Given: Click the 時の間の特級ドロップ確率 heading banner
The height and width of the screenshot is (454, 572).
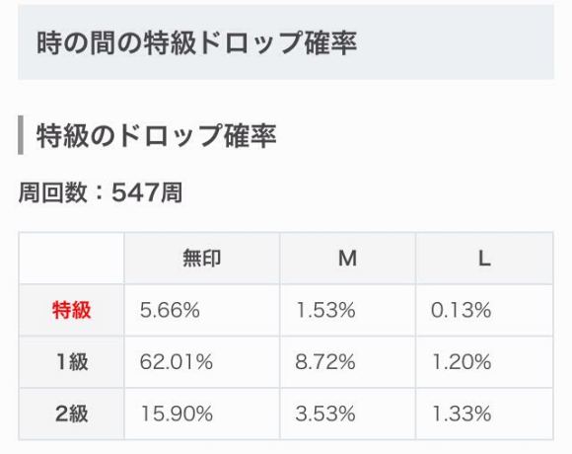Looking at the screenshot, I should (286, 42).
